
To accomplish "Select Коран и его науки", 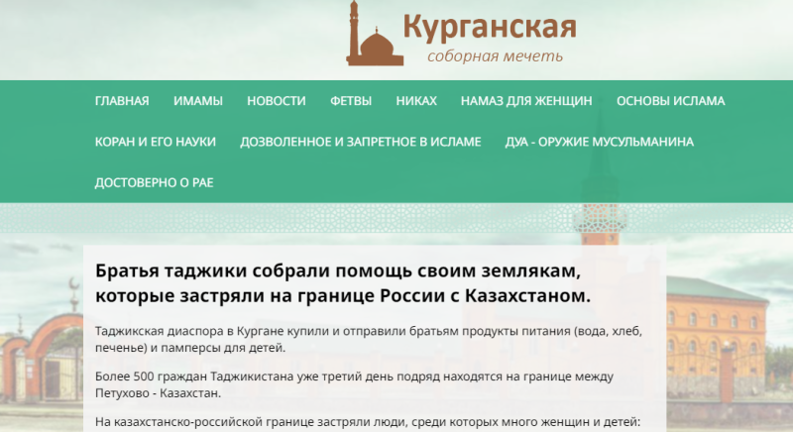I will (x=156, y=142).
